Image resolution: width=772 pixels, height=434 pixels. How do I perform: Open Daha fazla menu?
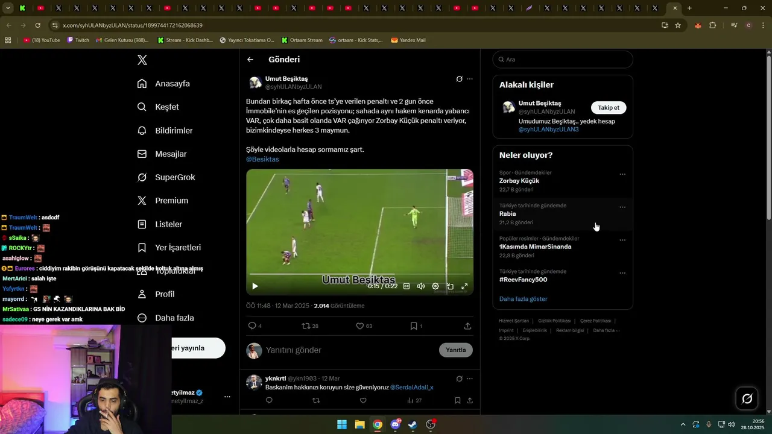tap(165, 318)
